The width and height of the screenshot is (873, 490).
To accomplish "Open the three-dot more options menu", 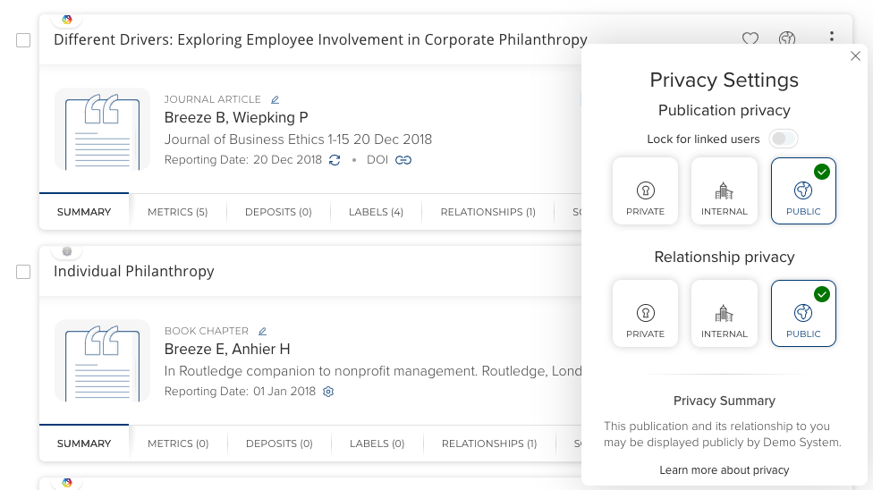I will (832, 38).
